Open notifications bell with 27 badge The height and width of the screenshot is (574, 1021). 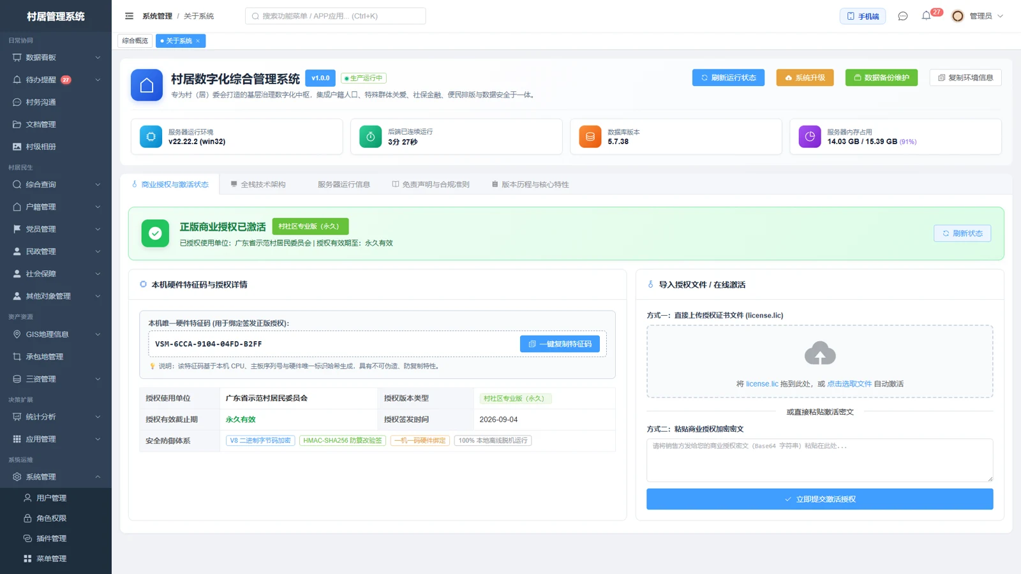click(x=927, y=15)
